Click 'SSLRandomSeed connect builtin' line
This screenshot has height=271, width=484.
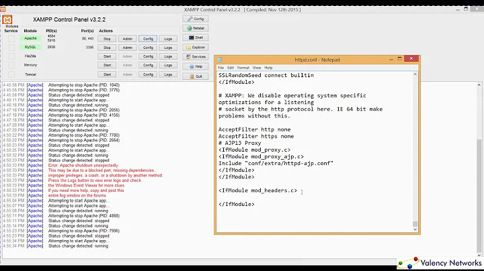(x=266, y=75)
